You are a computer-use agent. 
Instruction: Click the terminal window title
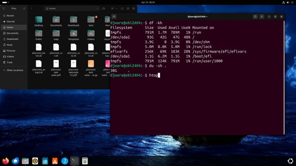click(x=197, y=17)
